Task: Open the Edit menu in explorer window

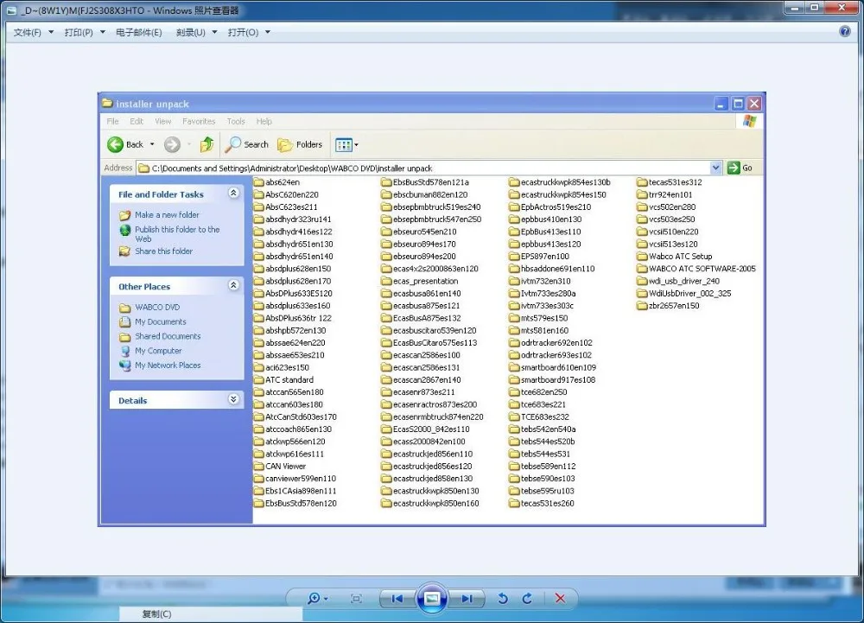Action: (x=137, y=121)
